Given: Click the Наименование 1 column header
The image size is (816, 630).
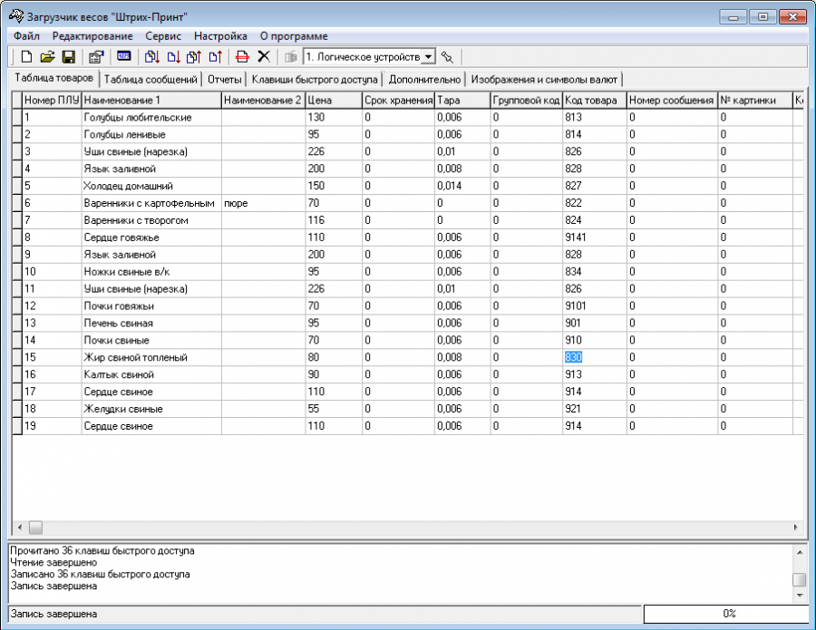Looking at the screenshot, I should [151, 101].
